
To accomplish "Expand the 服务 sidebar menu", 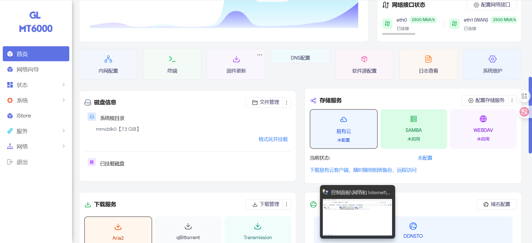I will coord(36,131).
